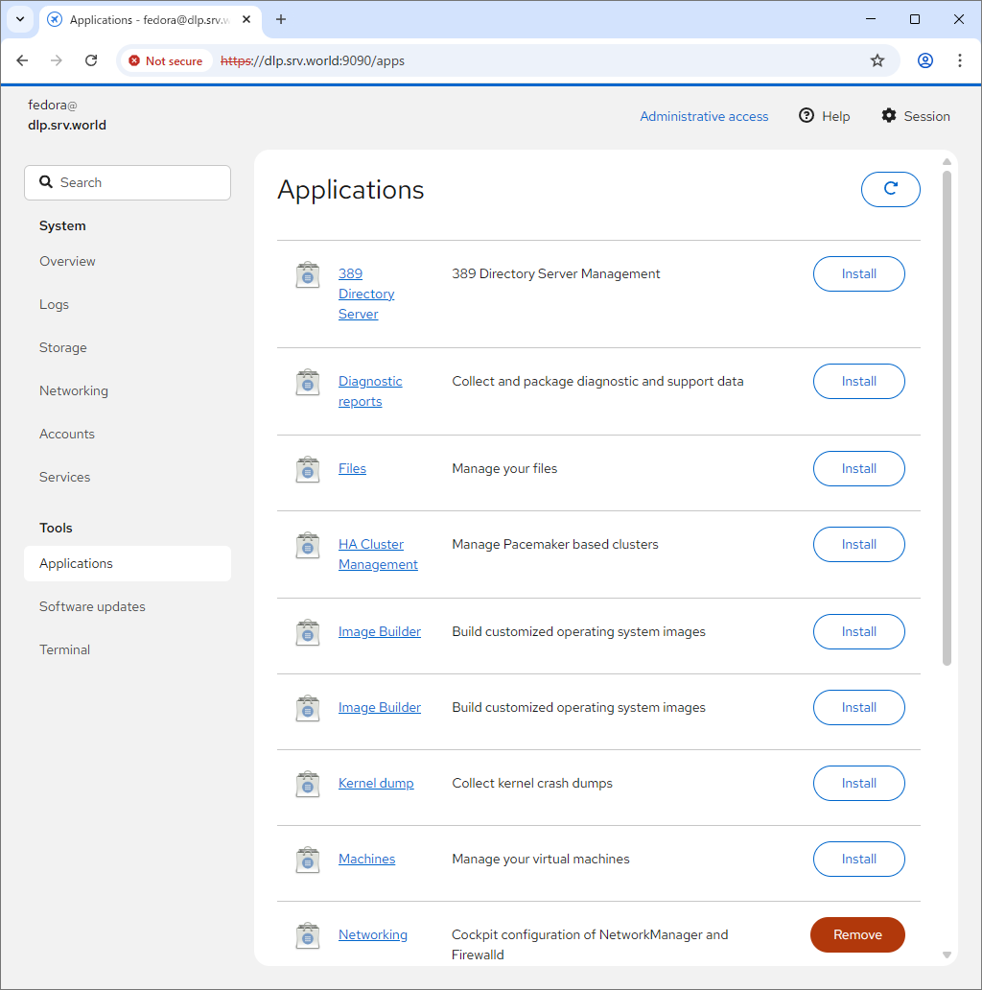Screen dimensions: 982x990
Task: Click the dlp.srv.world host name
Action: tap(67, 125)
